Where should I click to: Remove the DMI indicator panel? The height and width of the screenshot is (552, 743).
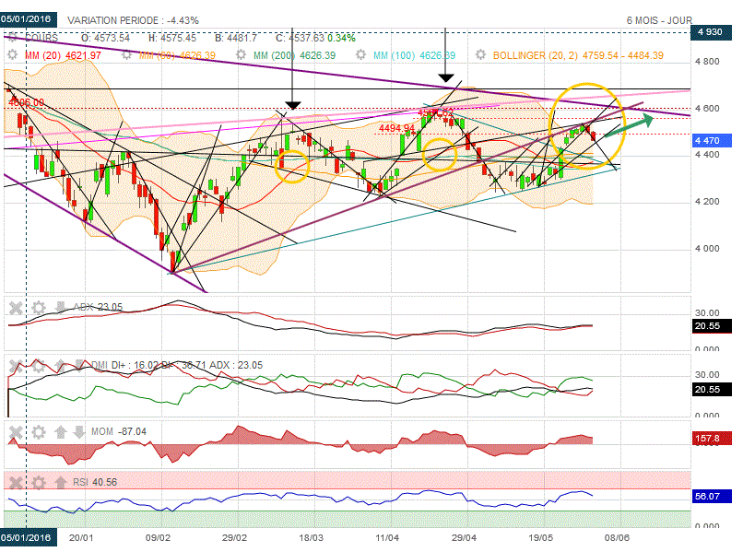coord(16,366)
